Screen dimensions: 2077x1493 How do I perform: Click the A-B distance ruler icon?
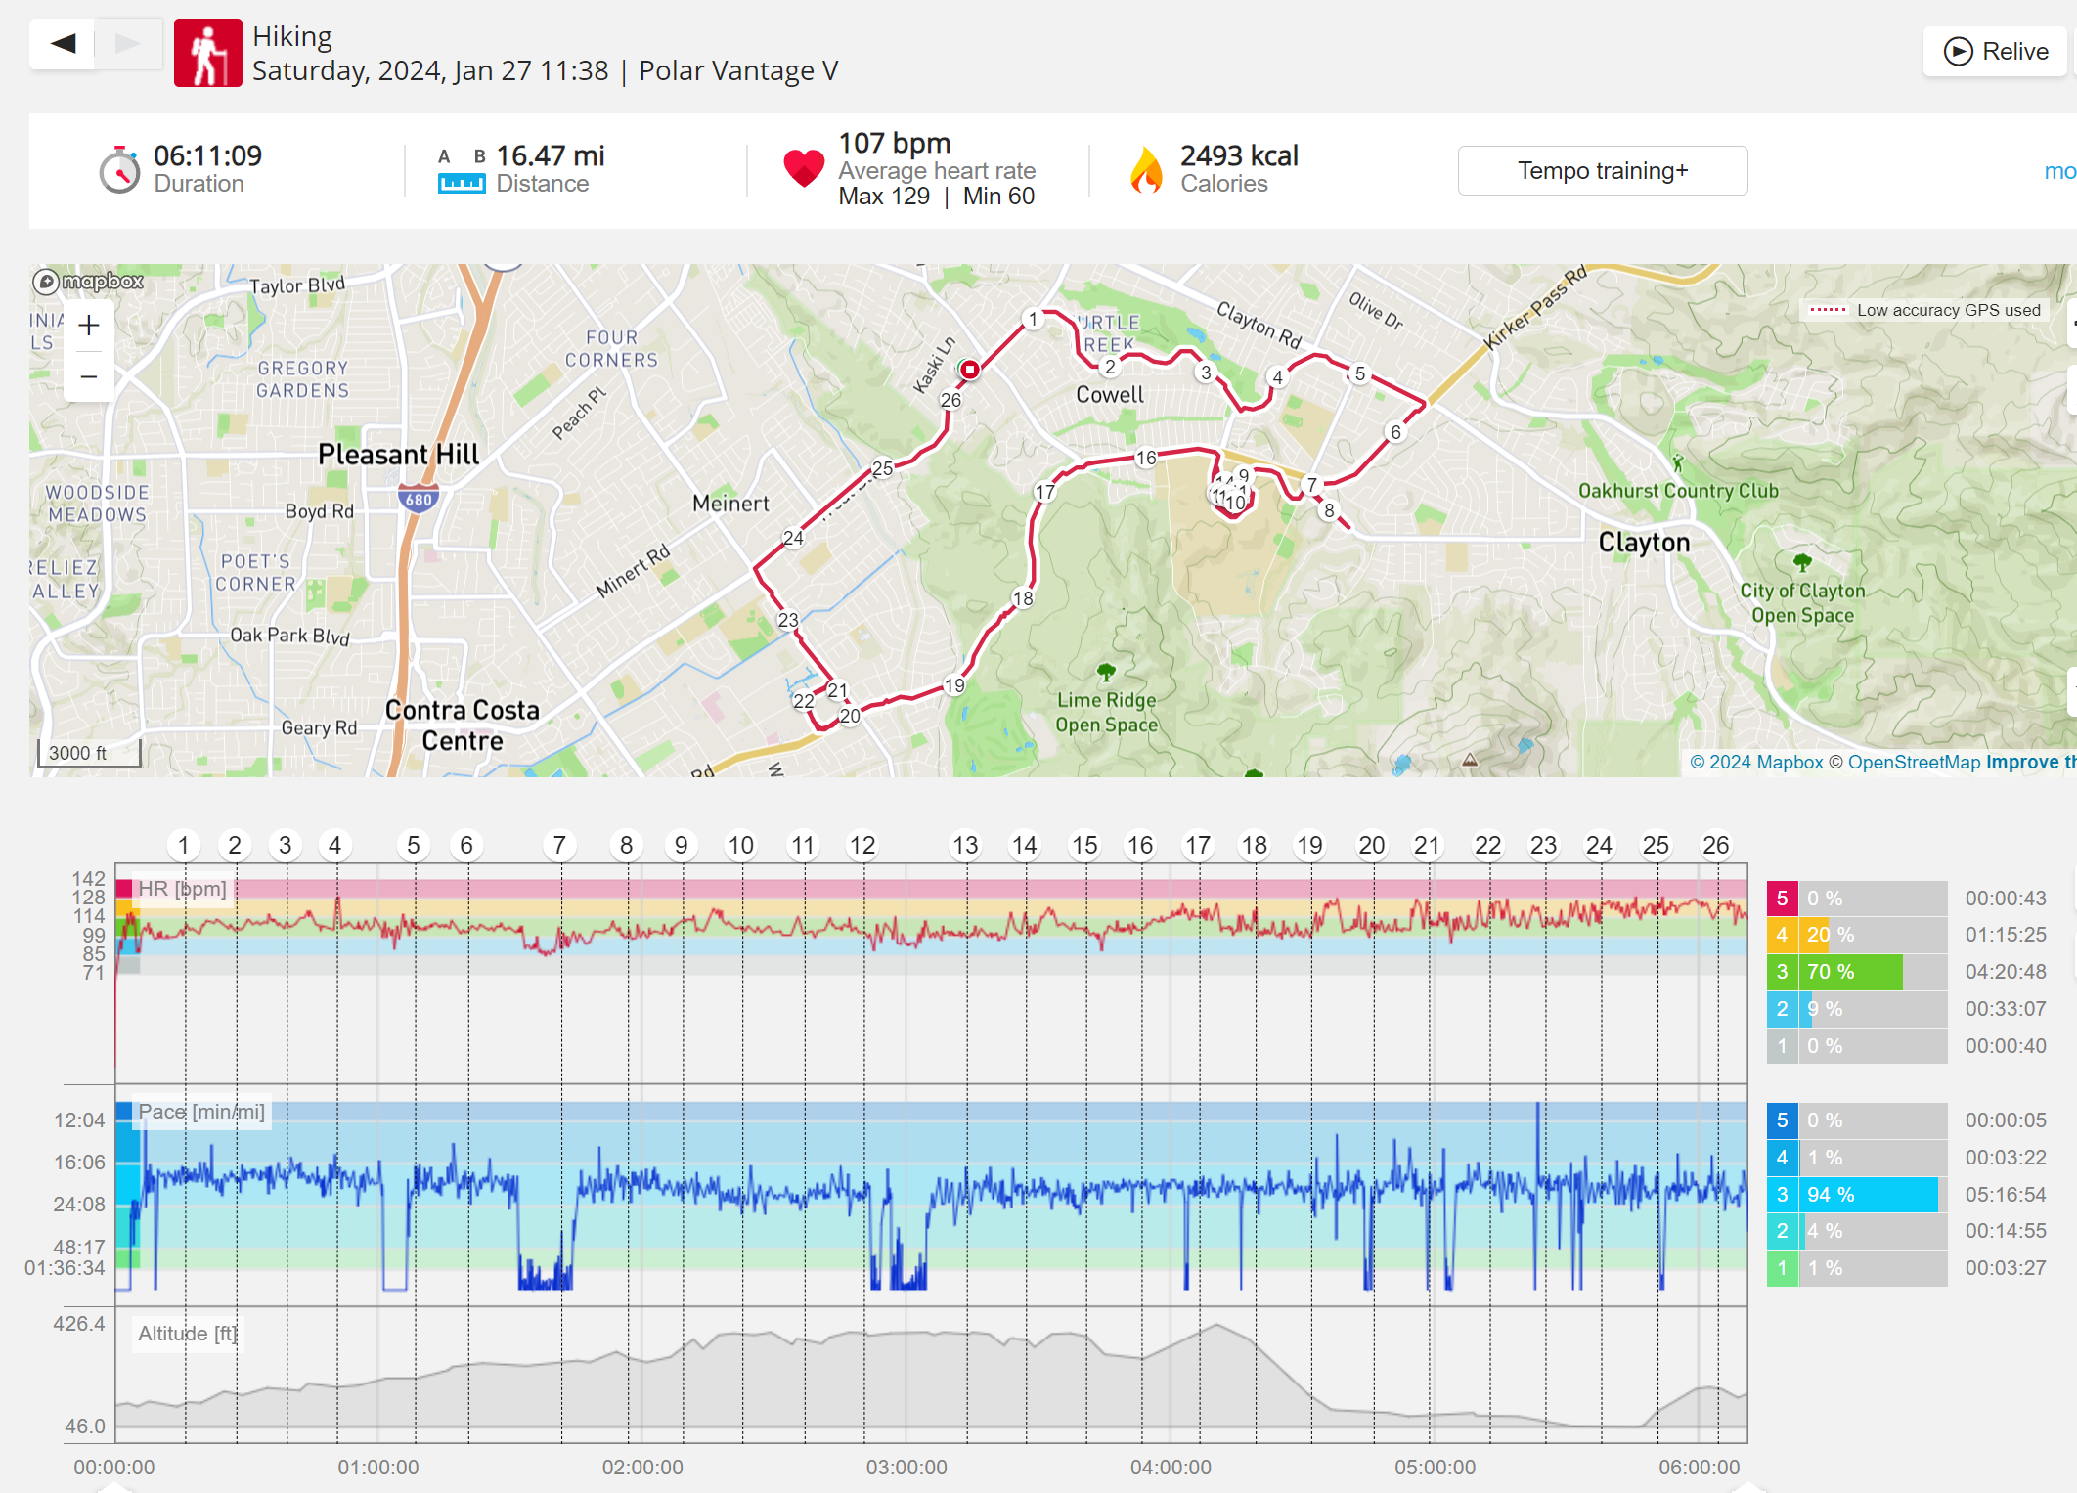tap(462, 171)
